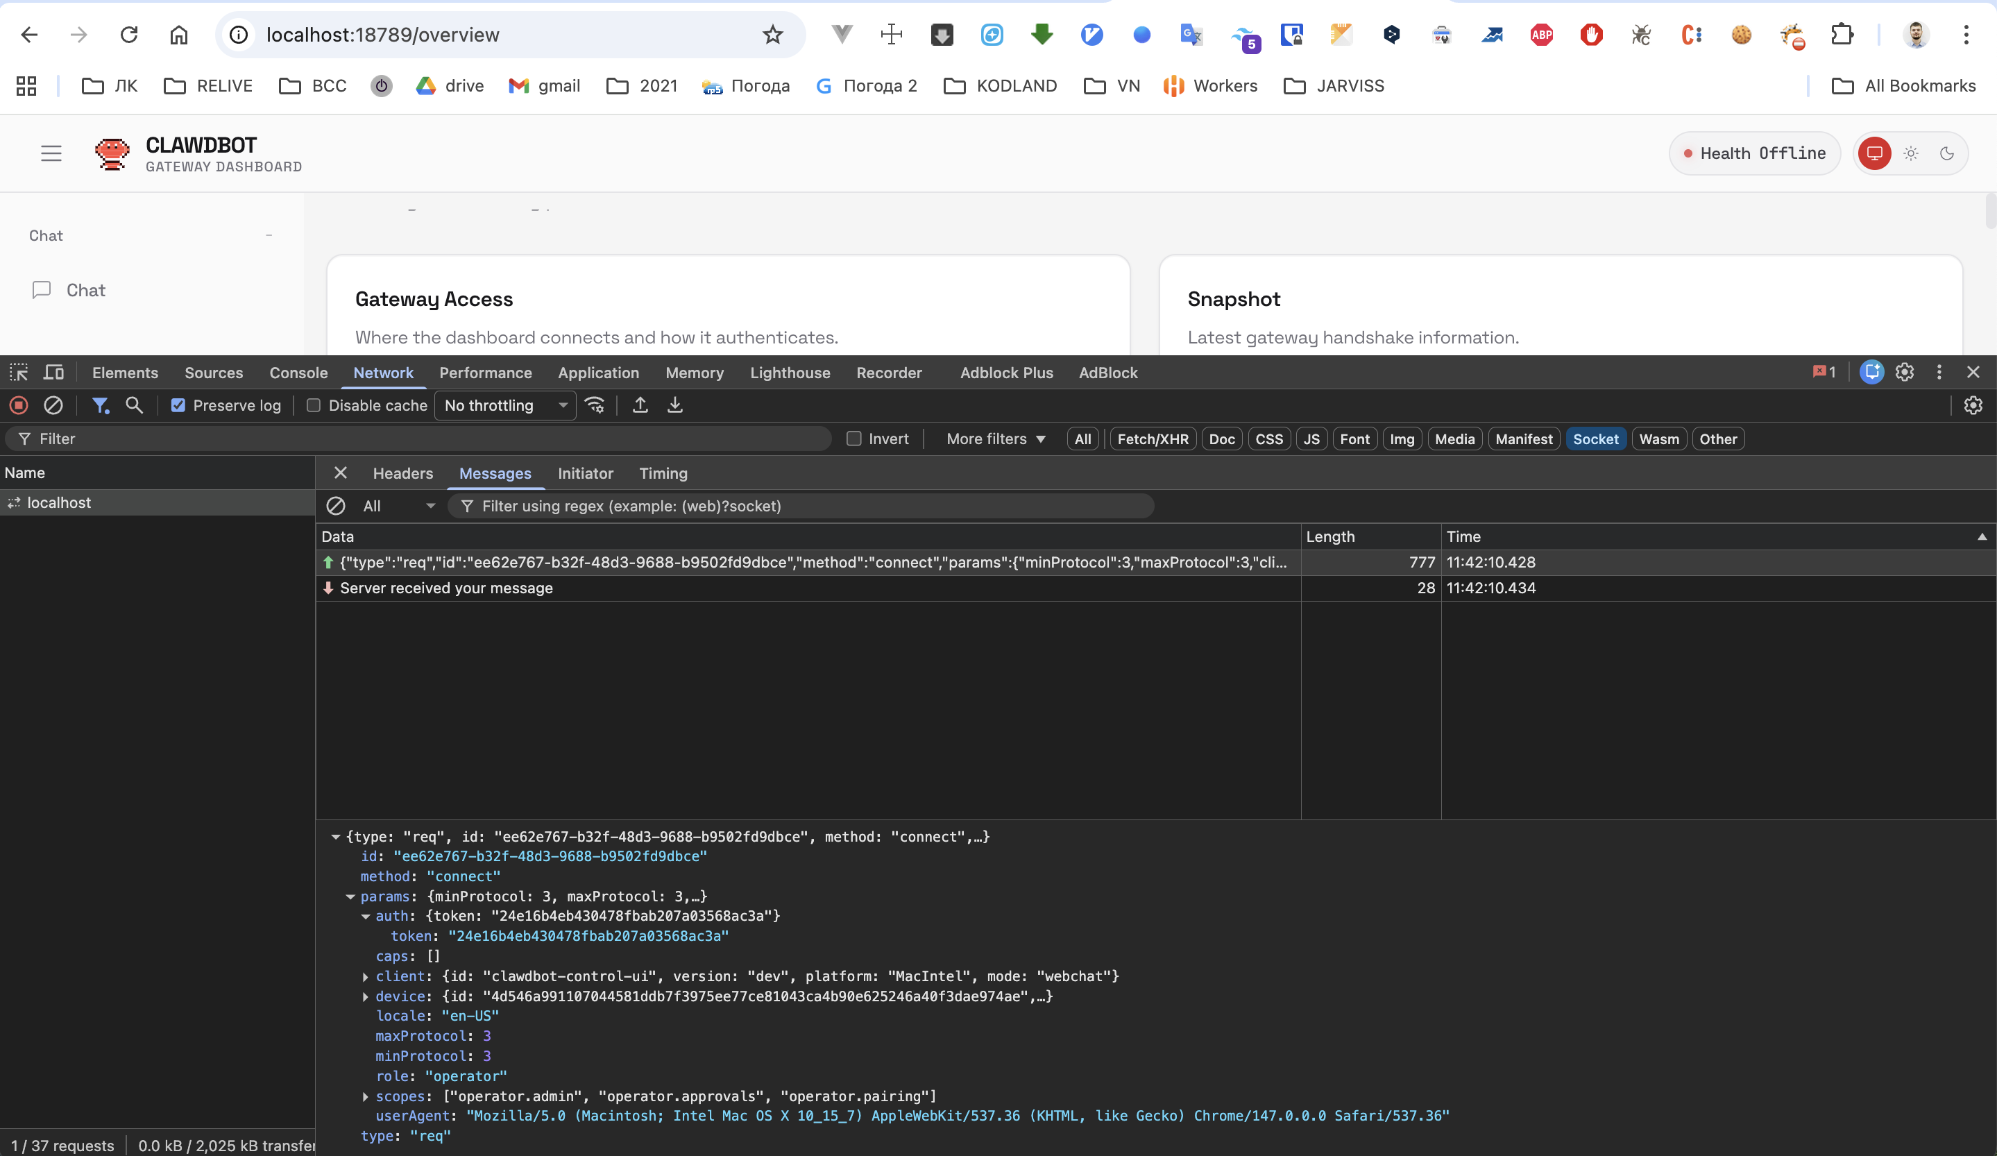Expand the scopes array
Screen dimensions: 1997x1156
(365, 1096)
